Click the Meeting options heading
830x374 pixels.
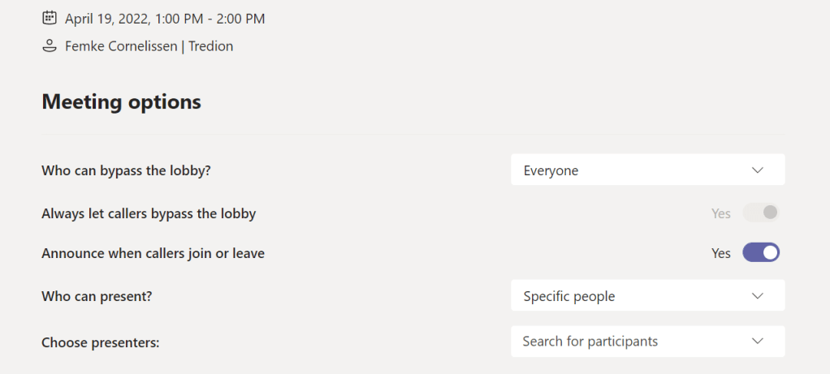tap(121, 102)
